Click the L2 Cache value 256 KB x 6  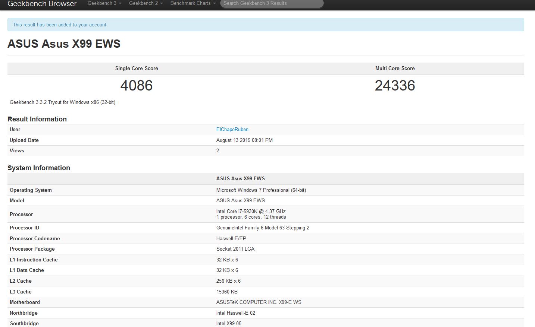click(x=228, y=281)
